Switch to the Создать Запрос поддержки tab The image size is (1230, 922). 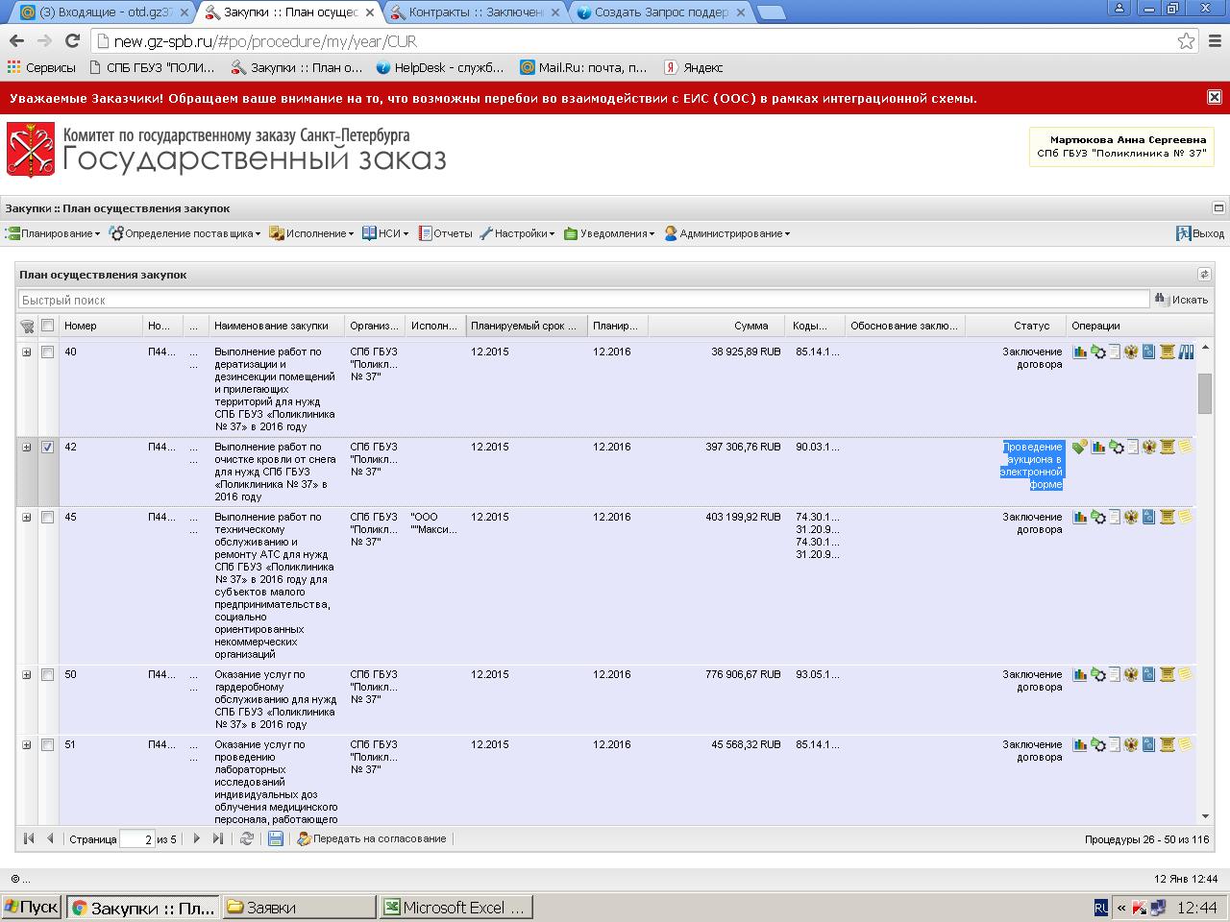click(x=661, y=12)
